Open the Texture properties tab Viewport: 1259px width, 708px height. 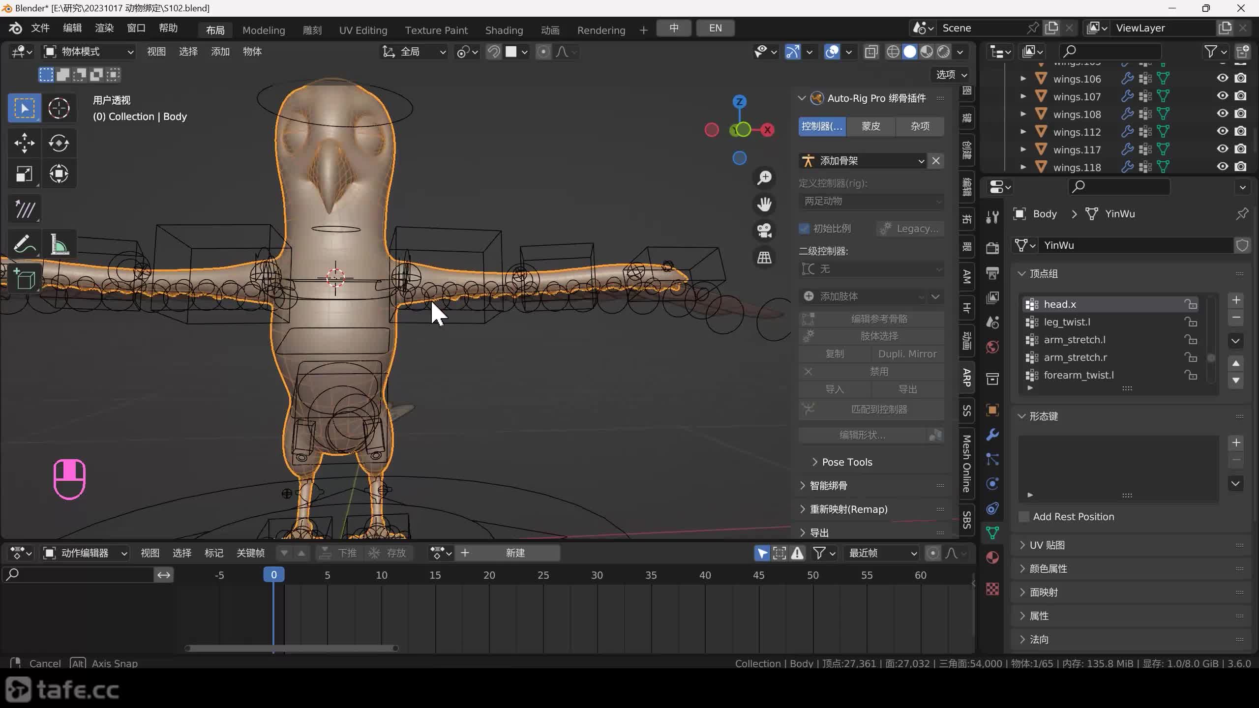pos(992,589)
